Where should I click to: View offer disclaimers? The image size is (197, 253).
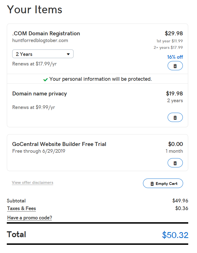(x=33, y=182)
